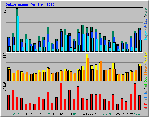Click the blue files bar for day 31
The image size is (149, 117).
140,35
